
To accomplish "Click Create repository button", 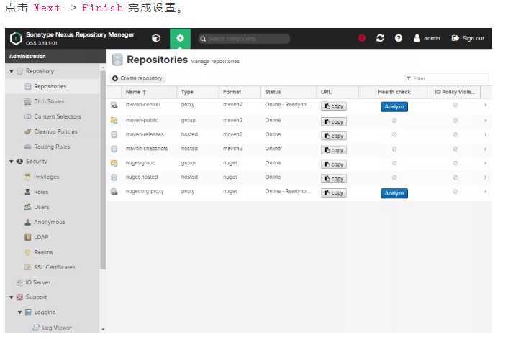I will [137, 78].
